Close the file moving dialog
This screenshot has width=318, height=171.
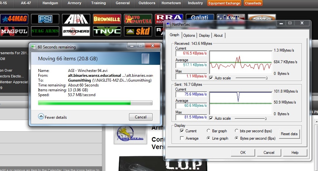click(153, 45)
